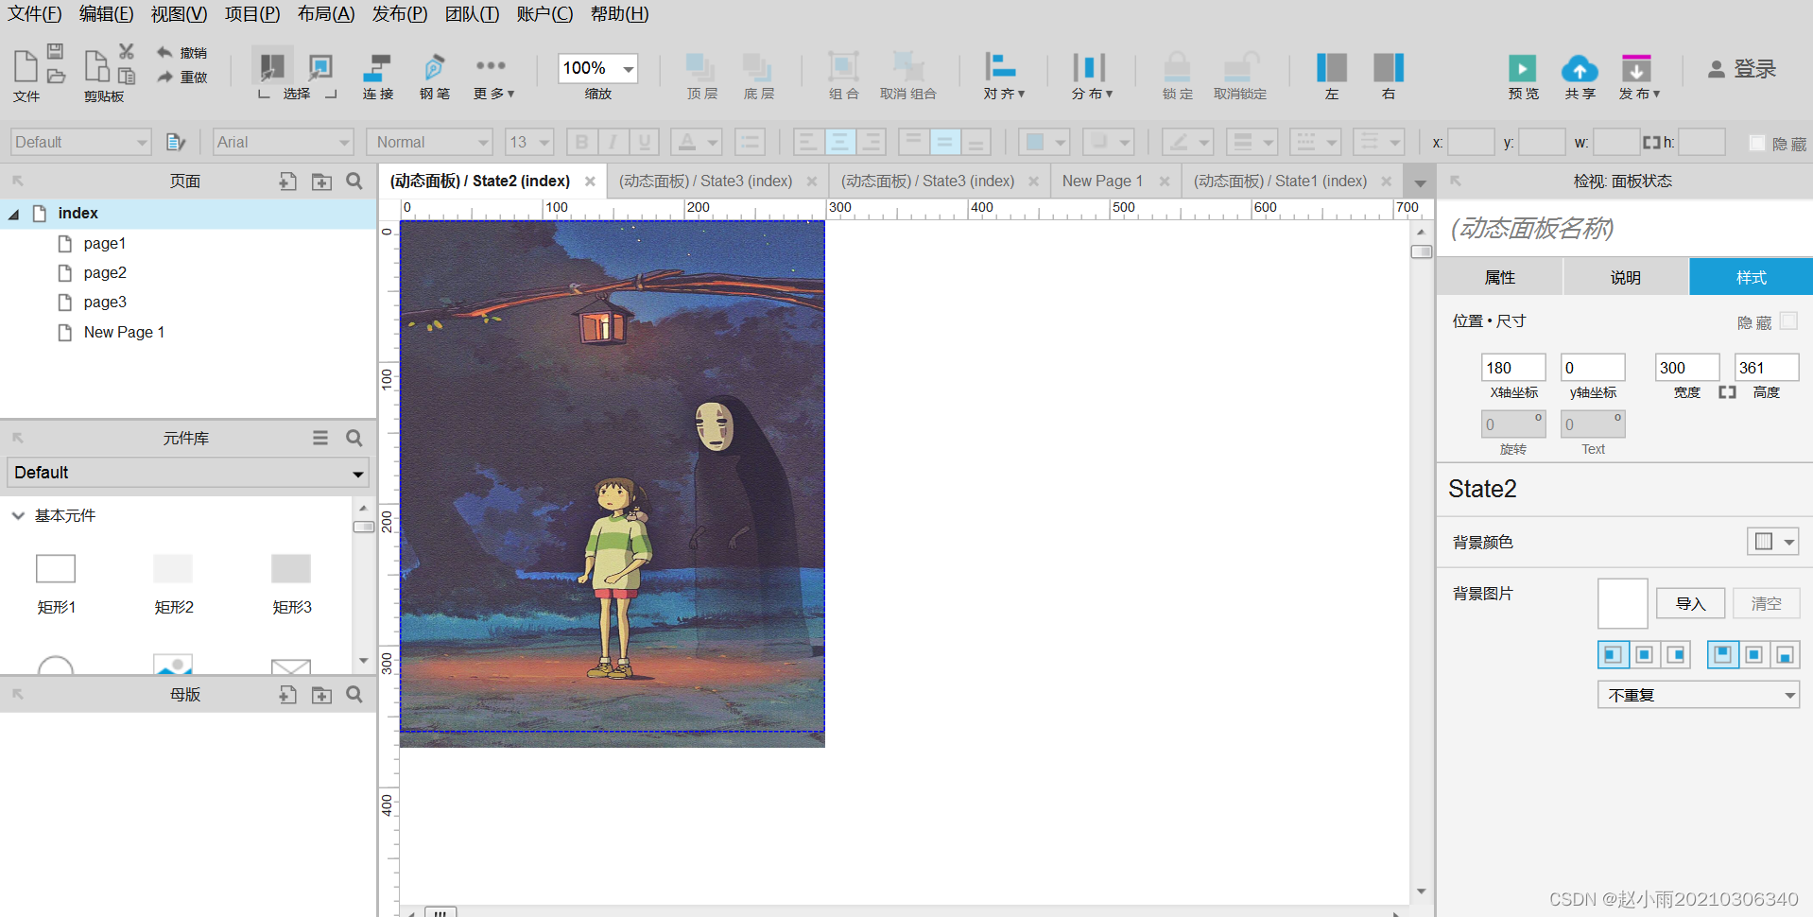This screenshot has width=1813, height=917.
Task: Click the add page icon in Pages panel
Action: point(287,181)
